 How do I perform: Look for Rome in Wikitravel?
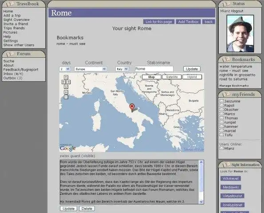click(230, 178)
